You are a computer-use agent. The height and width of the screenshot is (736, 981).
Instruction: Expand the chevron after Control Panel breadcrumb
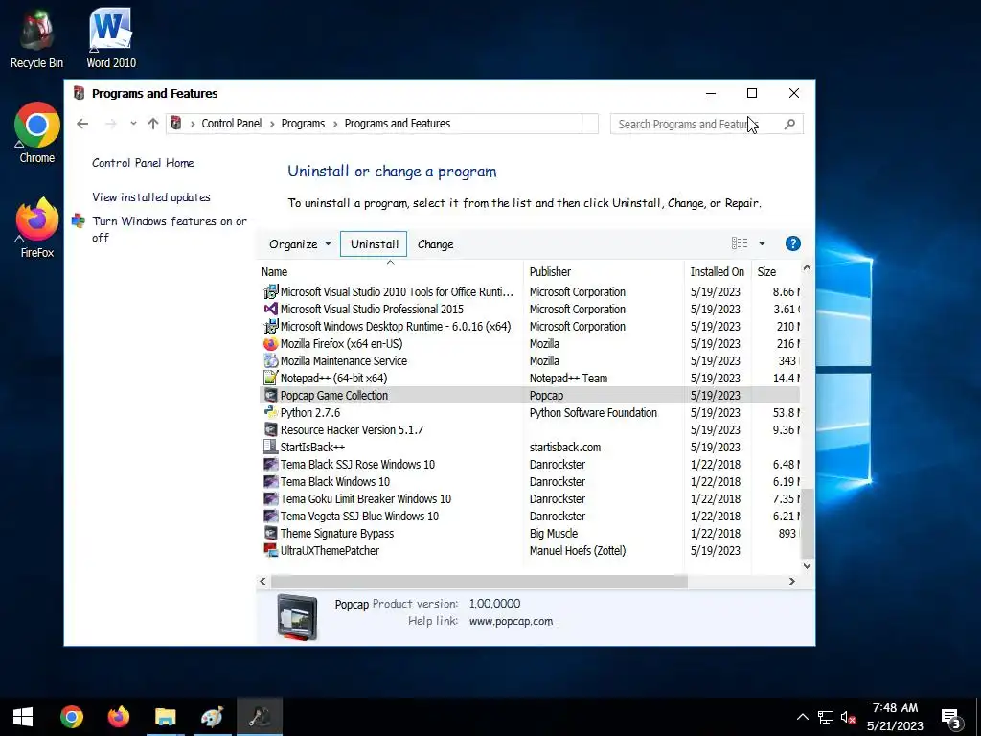(x=271, y=124)
